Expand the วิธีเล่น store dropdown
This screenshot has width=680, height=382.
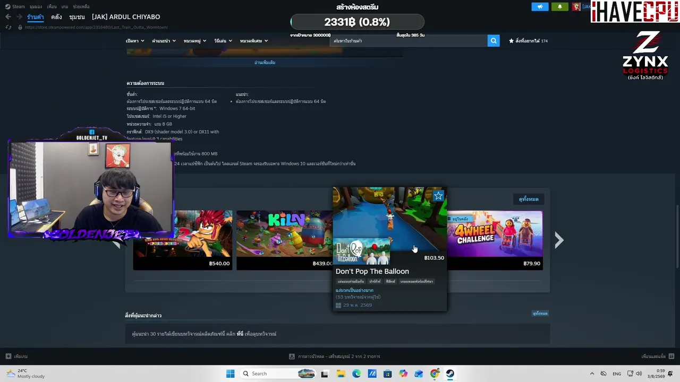coord(223,41)
